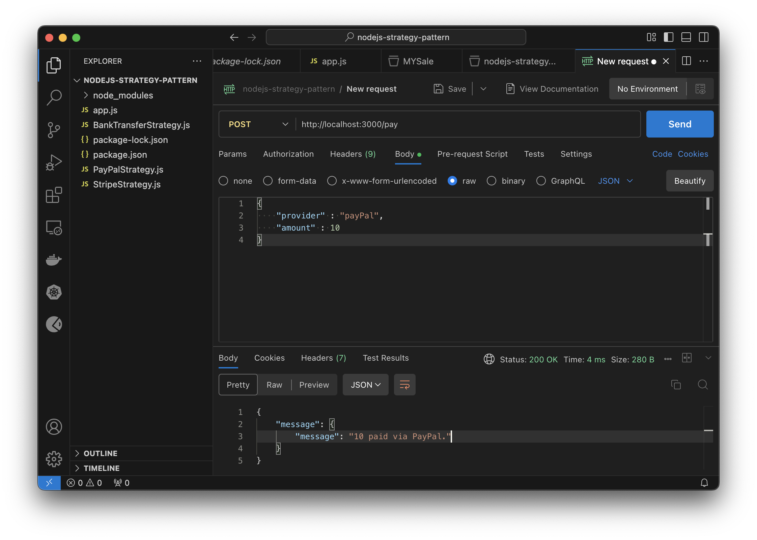Open the request body JSON type dropdown

[x=615, y=181]
